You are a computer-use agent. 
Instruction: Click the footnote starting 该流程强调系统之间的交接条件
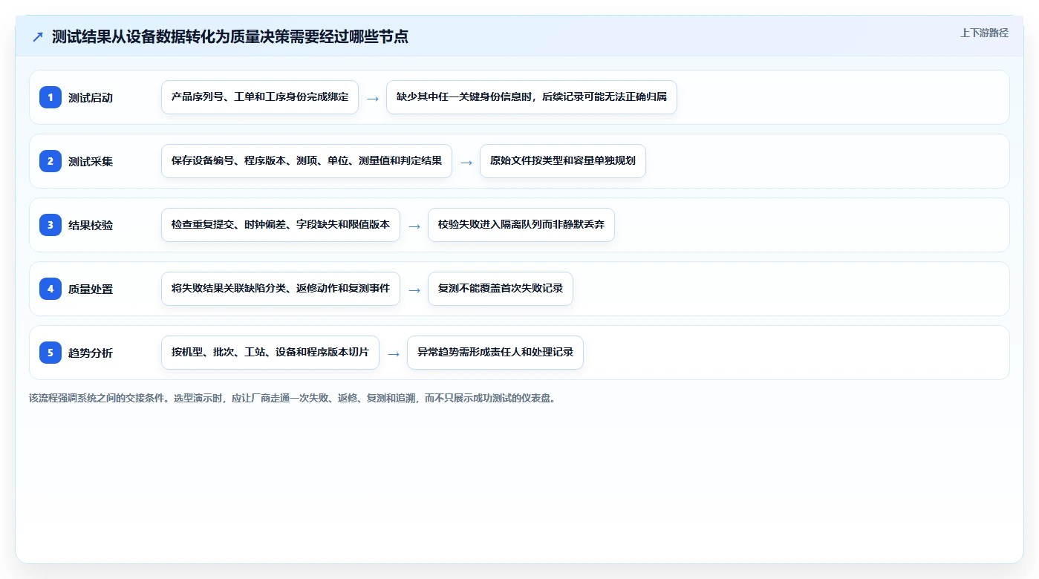[293, 398]
